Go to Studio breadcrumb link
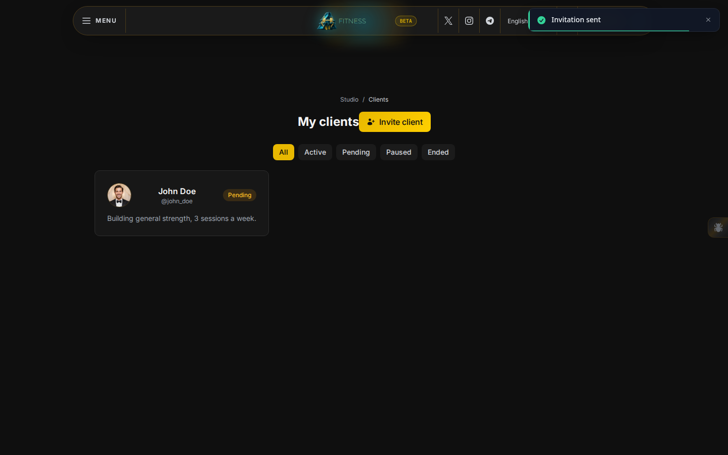The width and height of the screenshot is (728, 455). point(349,100)
